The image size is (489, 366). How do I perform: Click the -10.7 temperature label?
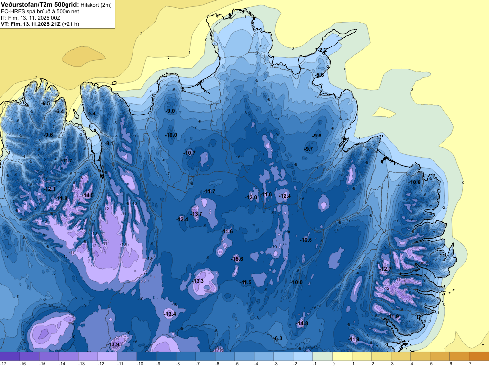pos(189,153)
